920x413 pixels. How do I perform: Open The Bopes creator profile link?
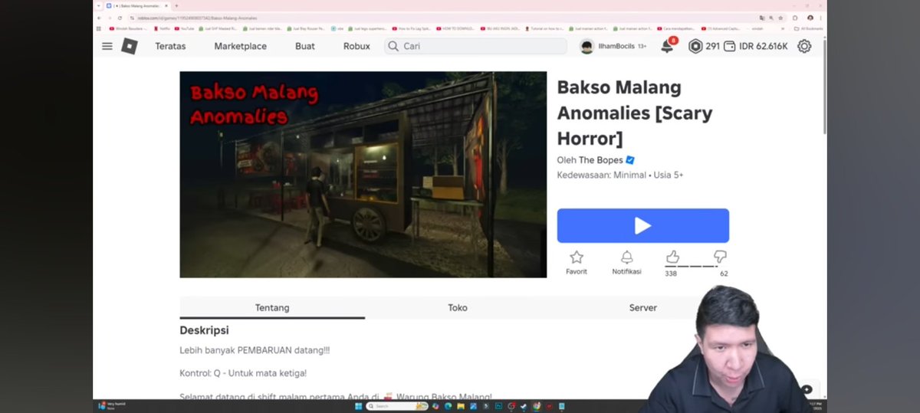coord(600,160)
